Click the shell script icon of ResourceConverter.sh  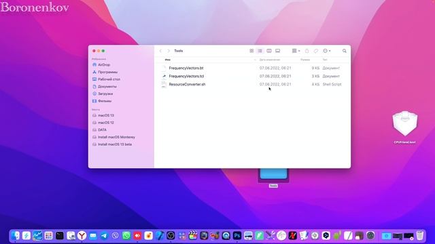[x=164, y=84]
